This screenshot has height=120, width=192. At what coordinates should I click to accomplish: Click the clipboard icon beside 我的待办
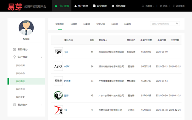pyautogui.click(x=14, y=49)
